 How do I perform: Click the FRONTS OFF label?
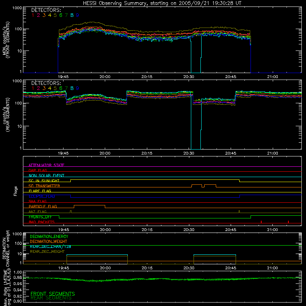click(40, 217)
